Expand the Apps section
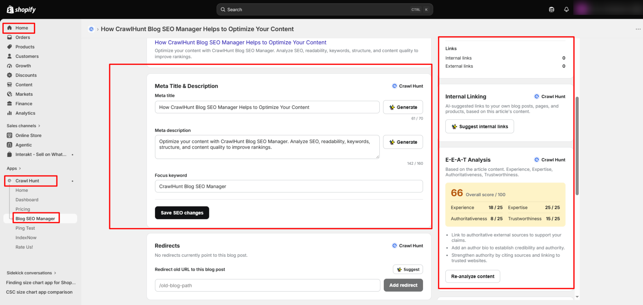 (x=14, y=168)
